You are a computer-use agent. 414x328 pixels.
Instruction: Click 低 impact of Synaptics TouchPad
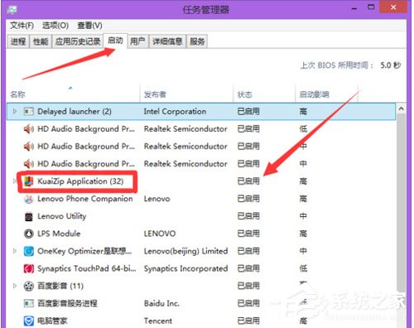(x=303, y=268)
